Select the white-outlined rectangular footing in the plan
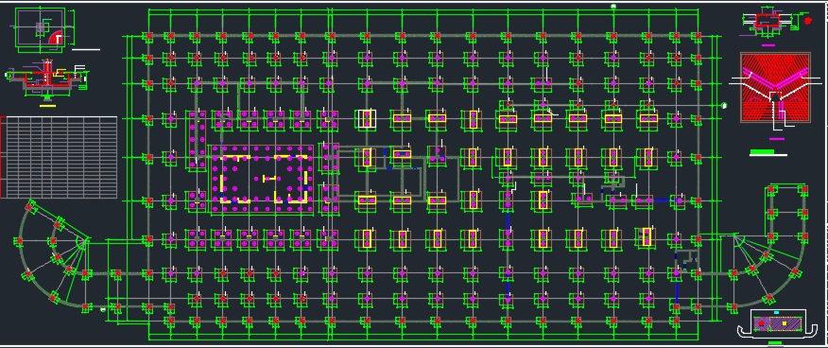This screenshot has width=828, height=348. [367, 119]
